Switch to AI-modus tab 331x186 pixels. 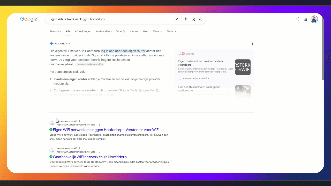(55, 32)
